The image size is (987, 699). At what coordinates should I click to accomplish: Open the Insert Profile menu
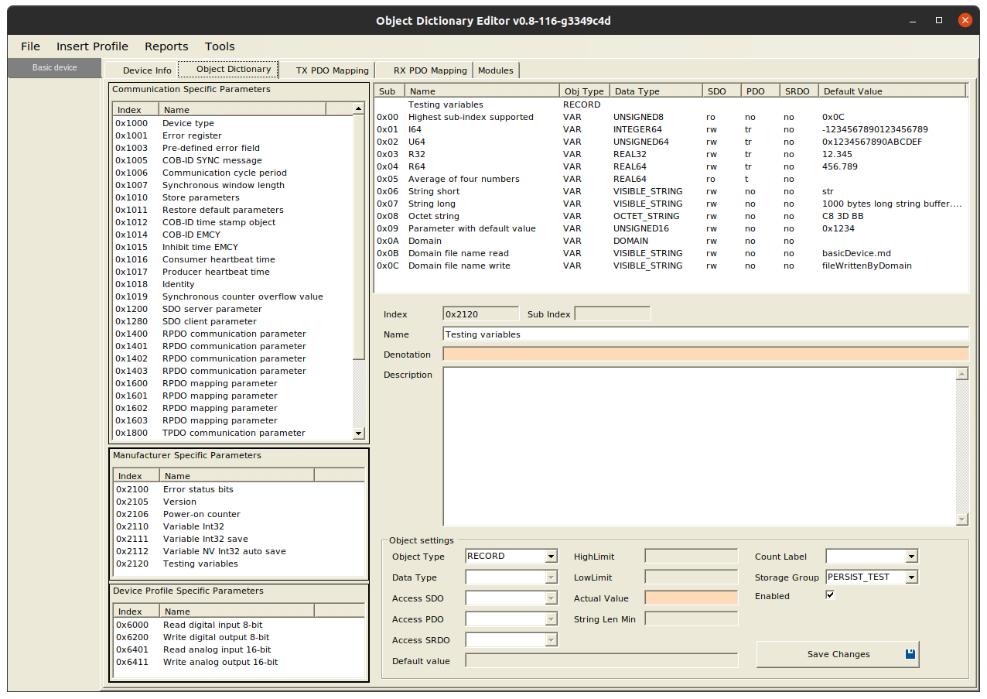(x=92, y=46)
